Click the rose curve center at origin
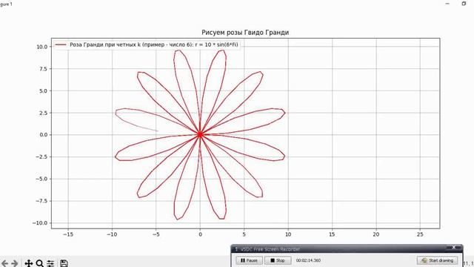 pos(200,135)
